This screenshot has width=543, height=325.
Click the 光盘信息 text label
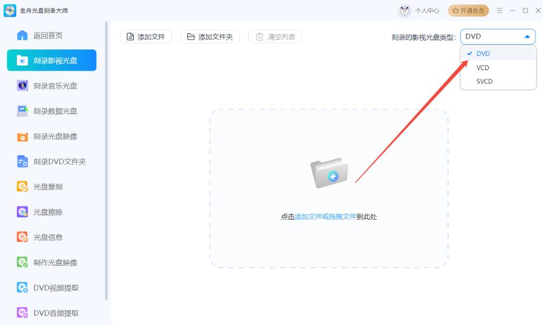coord(48,237)
